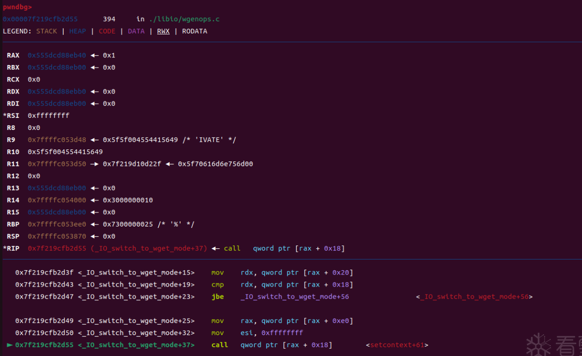Select the RBP register name
Image resolution: width=582 pixels, height=356 pixels.
pos(13,224)
